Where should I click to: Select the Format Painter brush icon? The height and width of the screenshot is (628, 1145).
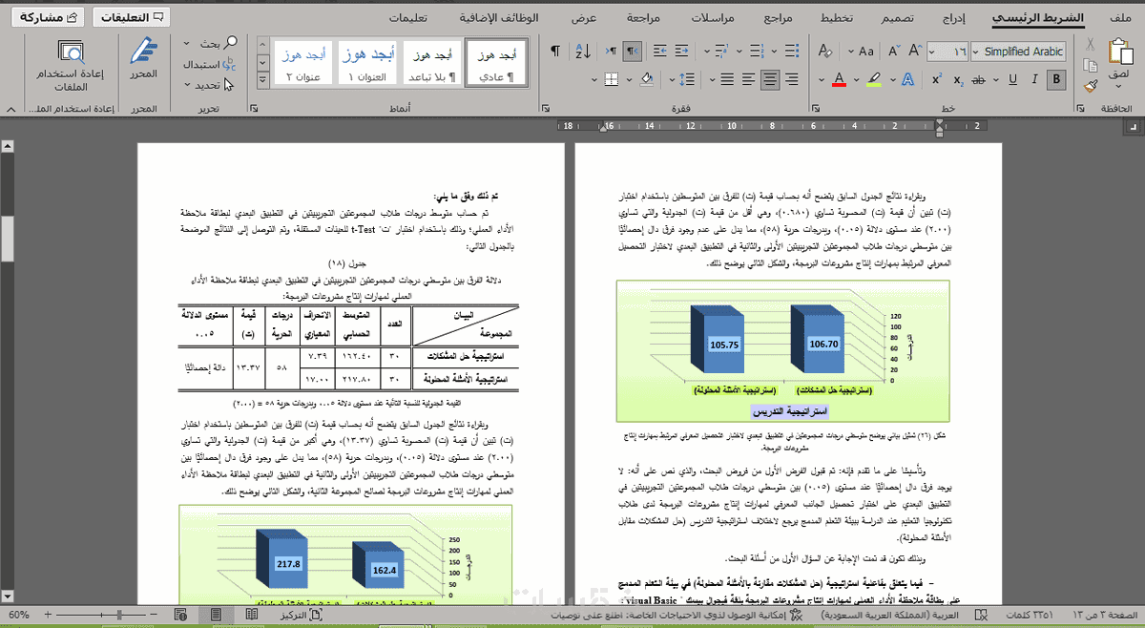[x=1090, y=86]
